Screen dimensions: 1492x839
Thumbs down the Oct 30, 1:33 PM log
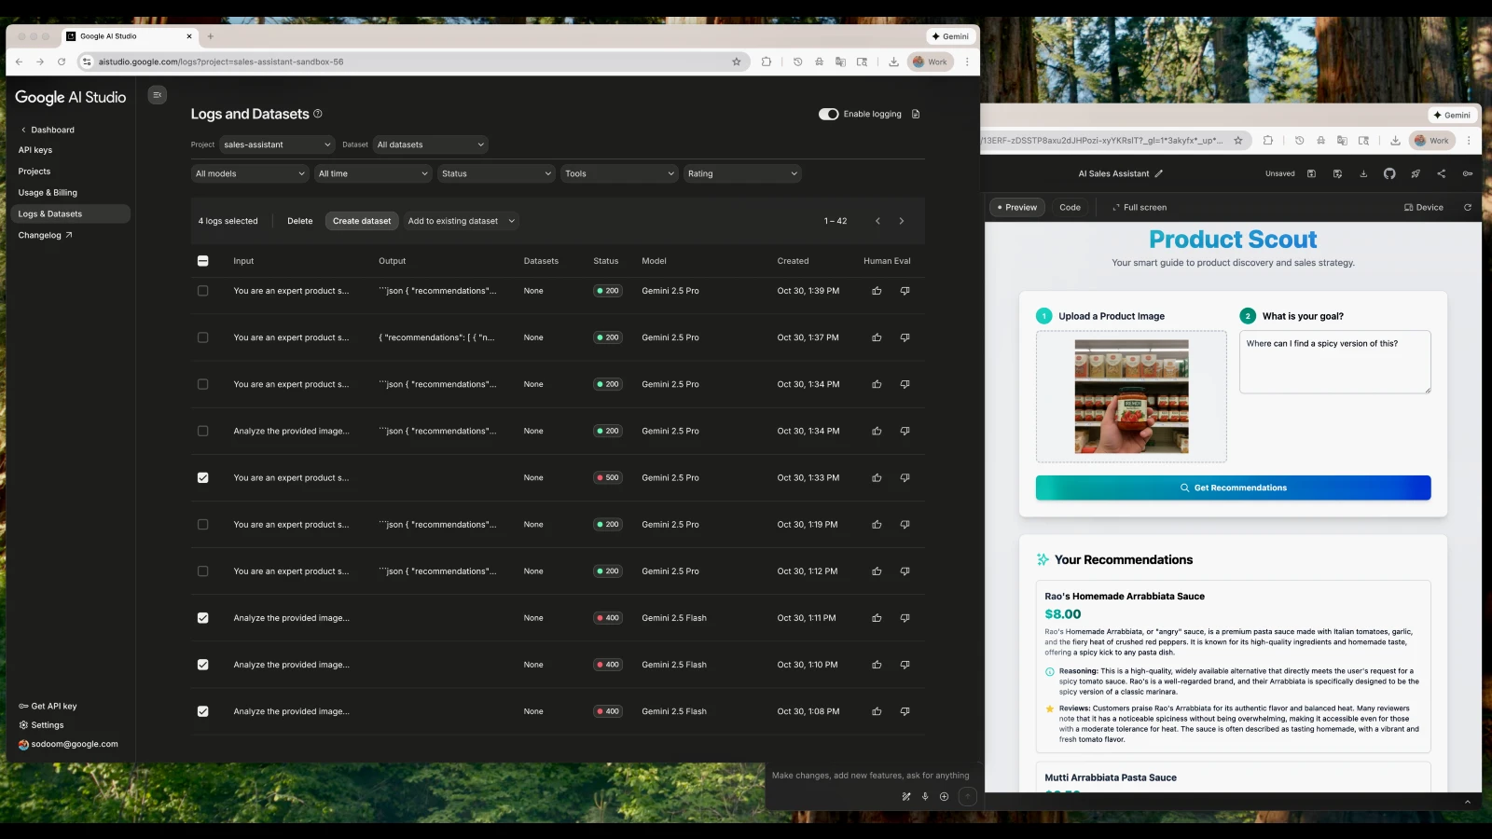pos(905,478)
